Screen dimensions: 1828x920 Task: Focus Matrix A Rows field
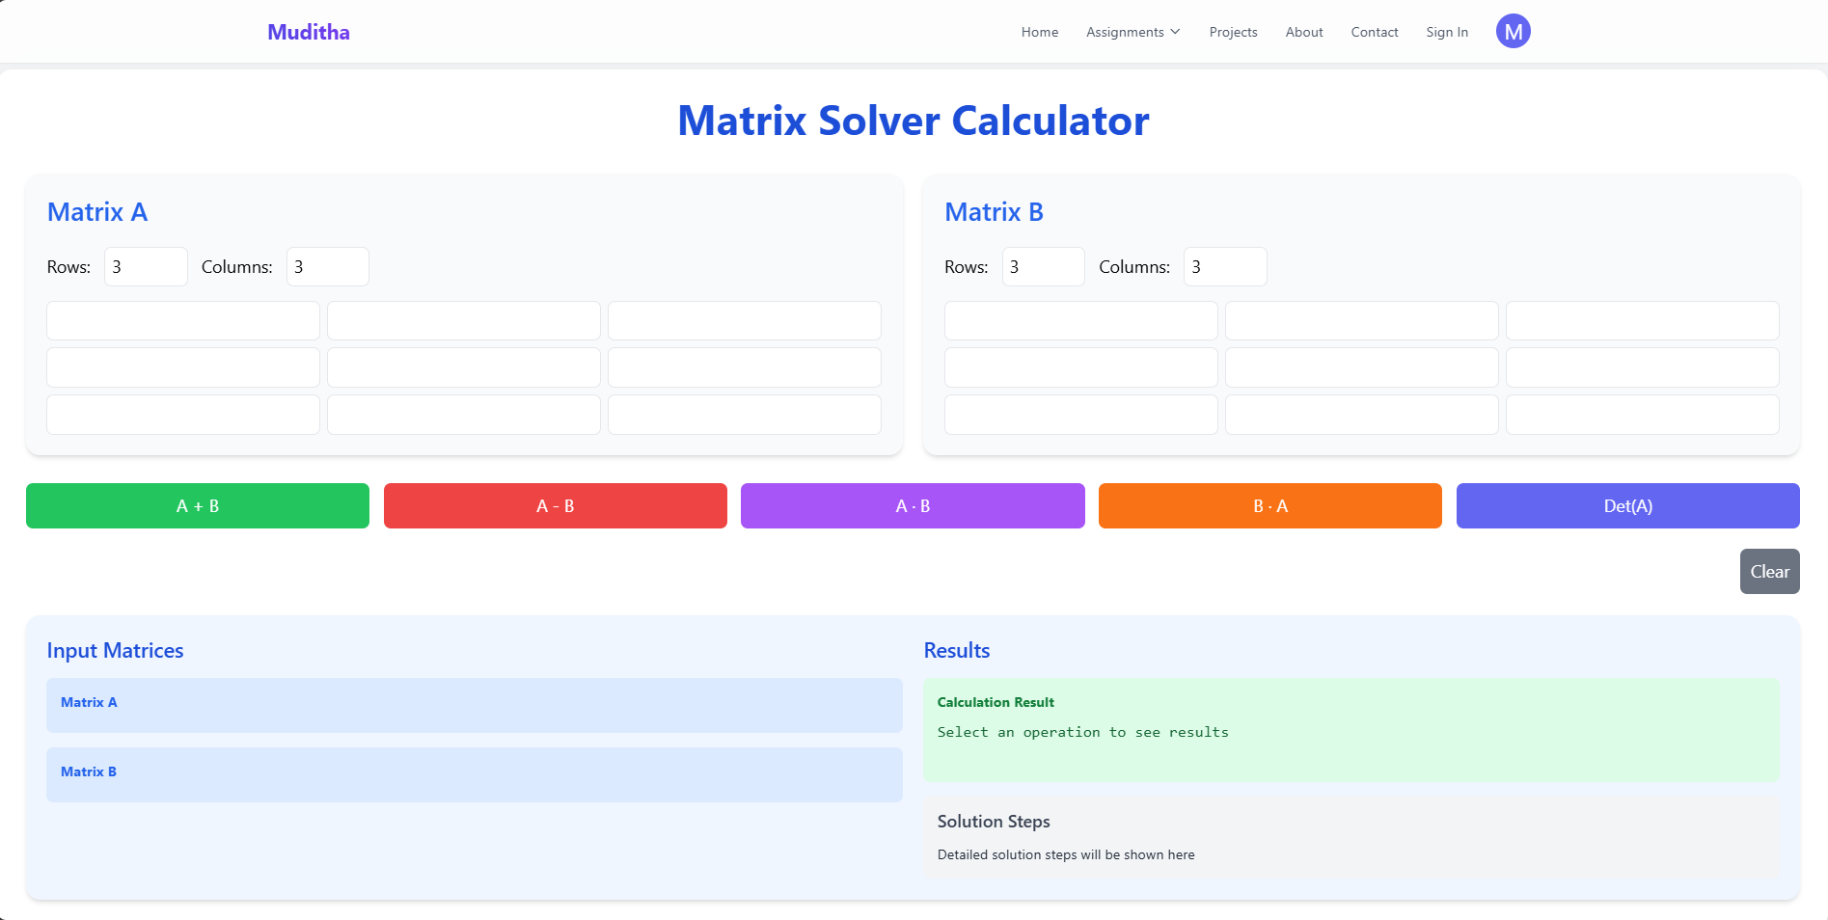coord(146,267)
